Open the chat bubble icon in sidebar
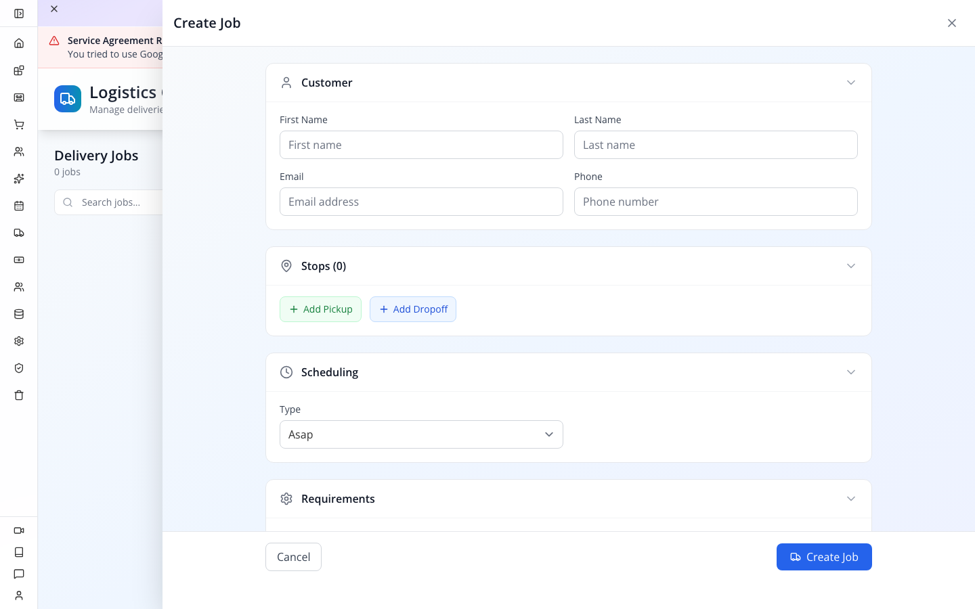 [x=19, y=574]
